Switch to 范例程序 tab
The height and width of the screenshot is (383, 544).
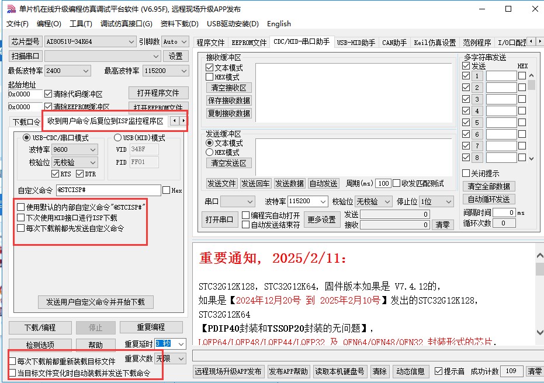477,43
